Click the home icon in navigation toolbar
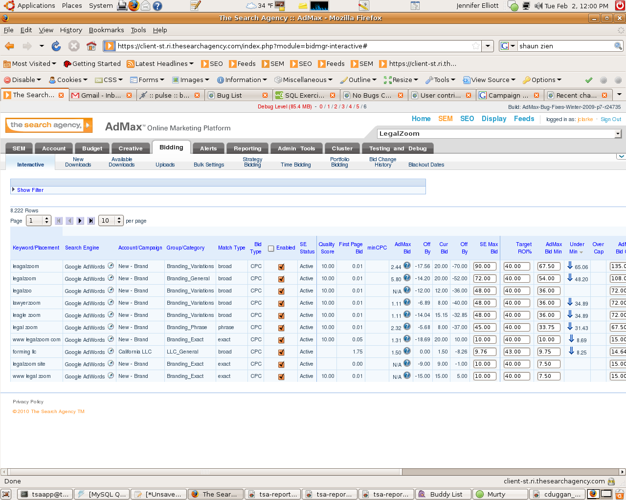Image resolution: width=626 pixels, height=500 pixels. [91, 46]
